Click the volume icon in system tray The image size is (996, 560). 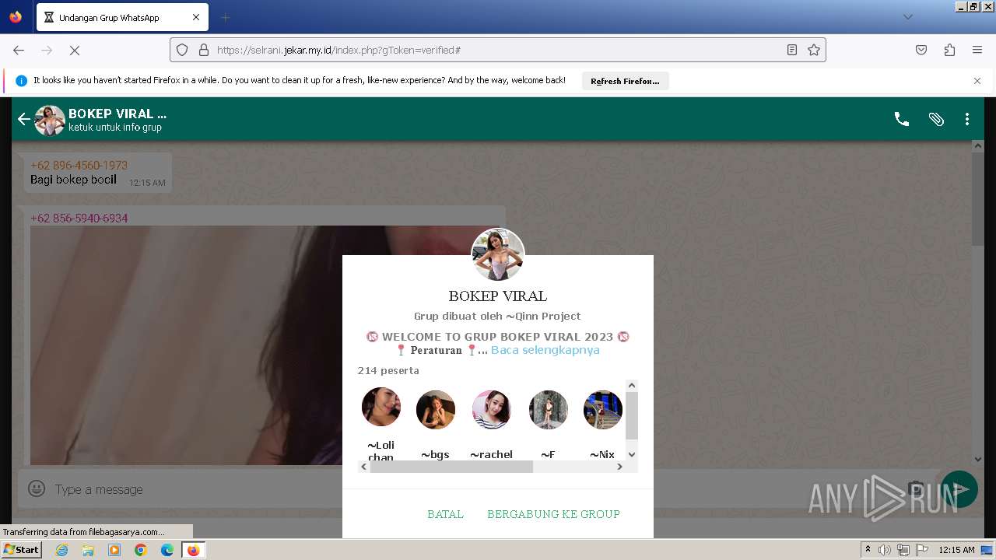click(x=885, y=550)
